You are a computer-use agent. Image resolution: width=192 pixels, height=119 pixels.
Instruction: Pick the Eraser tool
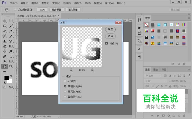point(4,46)
